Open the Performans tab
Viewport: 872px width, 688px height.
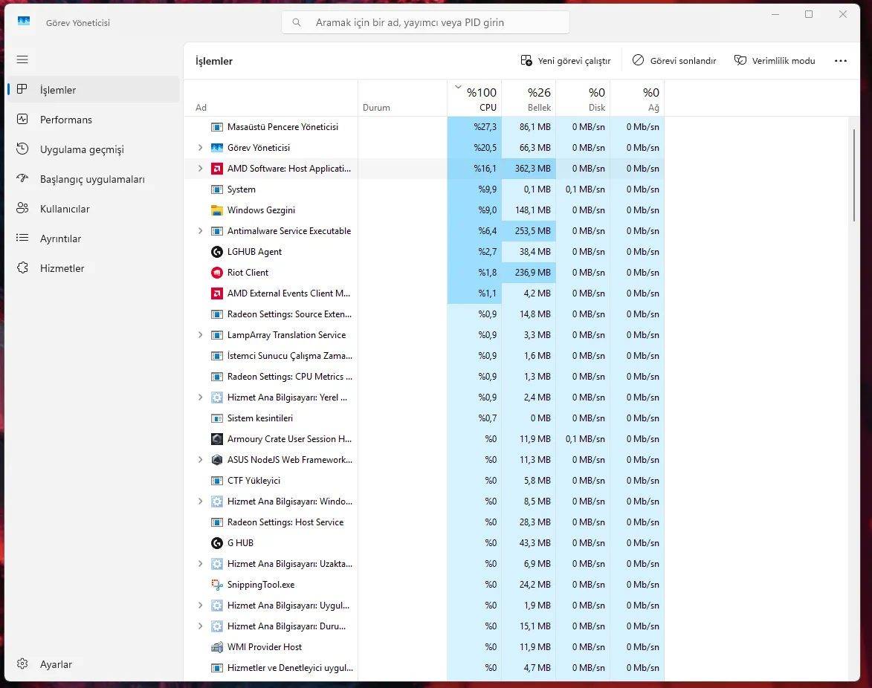tap(94, 120)
